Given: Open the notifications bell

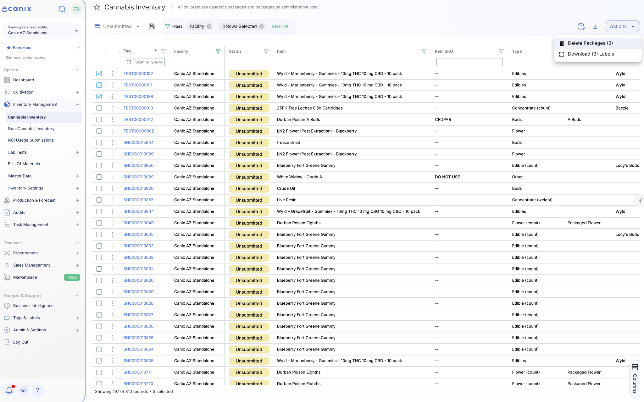Looking at the screenshot, I should (x=9, y=390).
